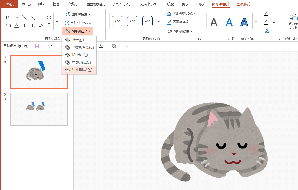Select the Oval shape tool
The width and height of the screenshot is (298, 190).
[49, 17]
